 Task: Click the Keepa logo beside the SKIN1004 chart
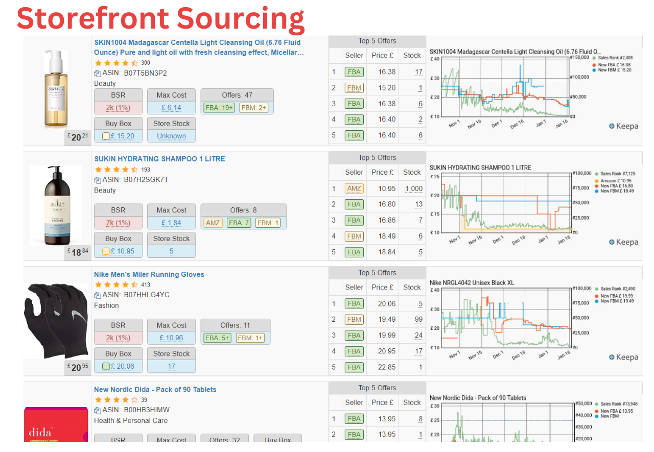click(x=623, y=126)
